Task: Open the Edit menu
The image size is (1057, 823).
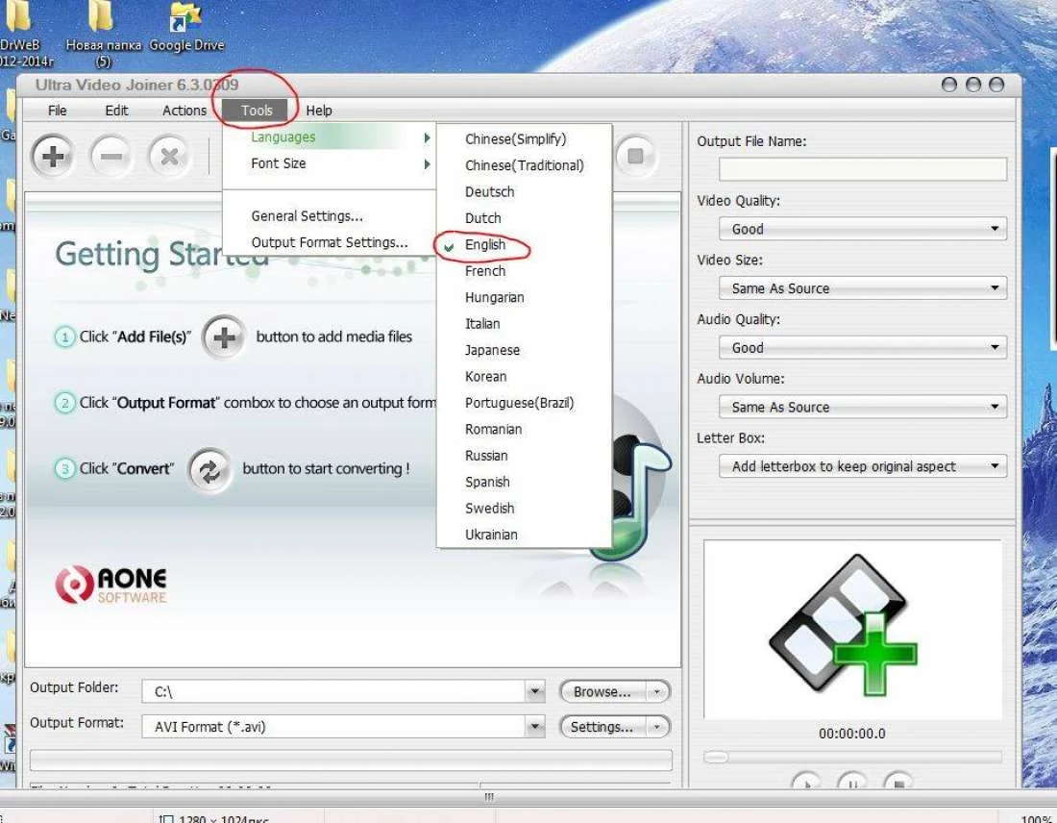Action: coord(116,111)
